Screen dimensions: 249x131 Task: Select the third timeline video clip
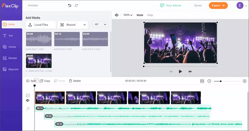pos(112,98)
